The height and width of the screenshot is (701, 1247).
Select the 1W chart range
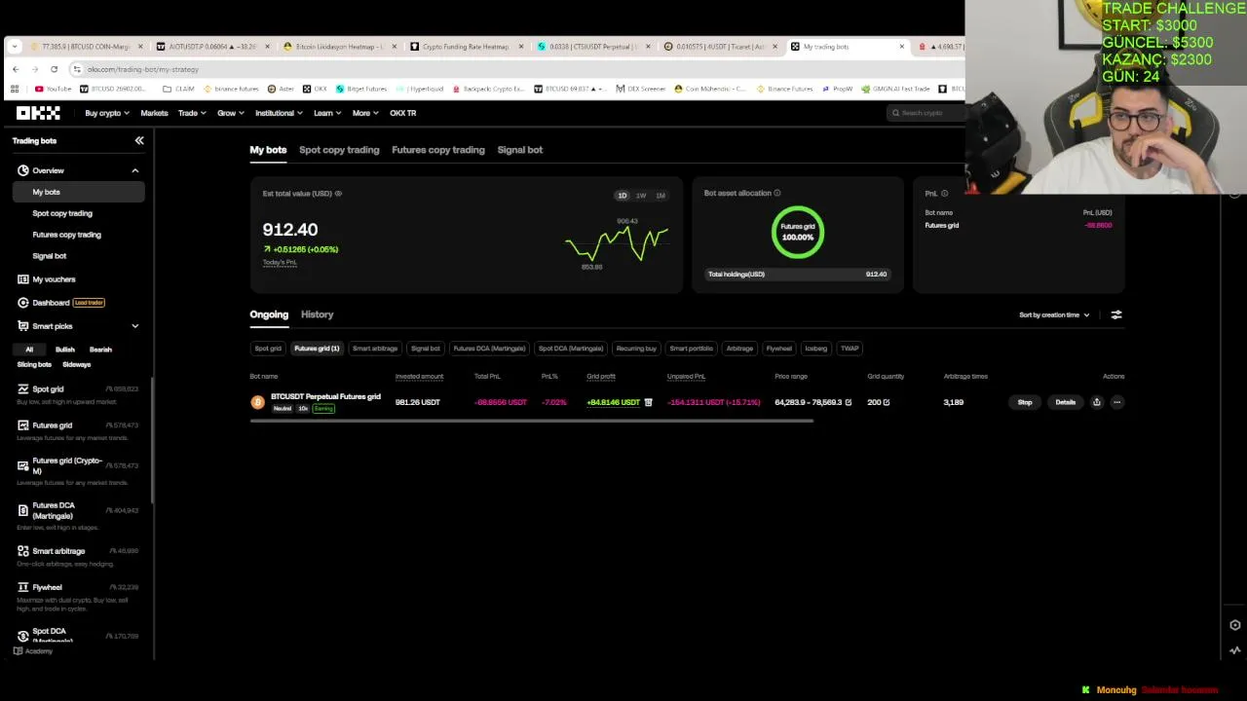pyautogui.click(x=641, y=196)
